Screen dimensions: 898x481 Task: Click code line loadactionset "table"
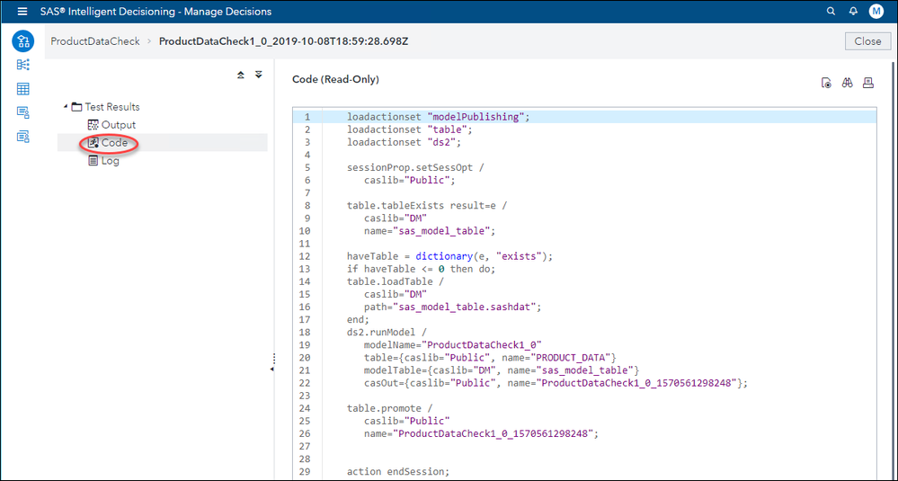(x=410, y=129)
